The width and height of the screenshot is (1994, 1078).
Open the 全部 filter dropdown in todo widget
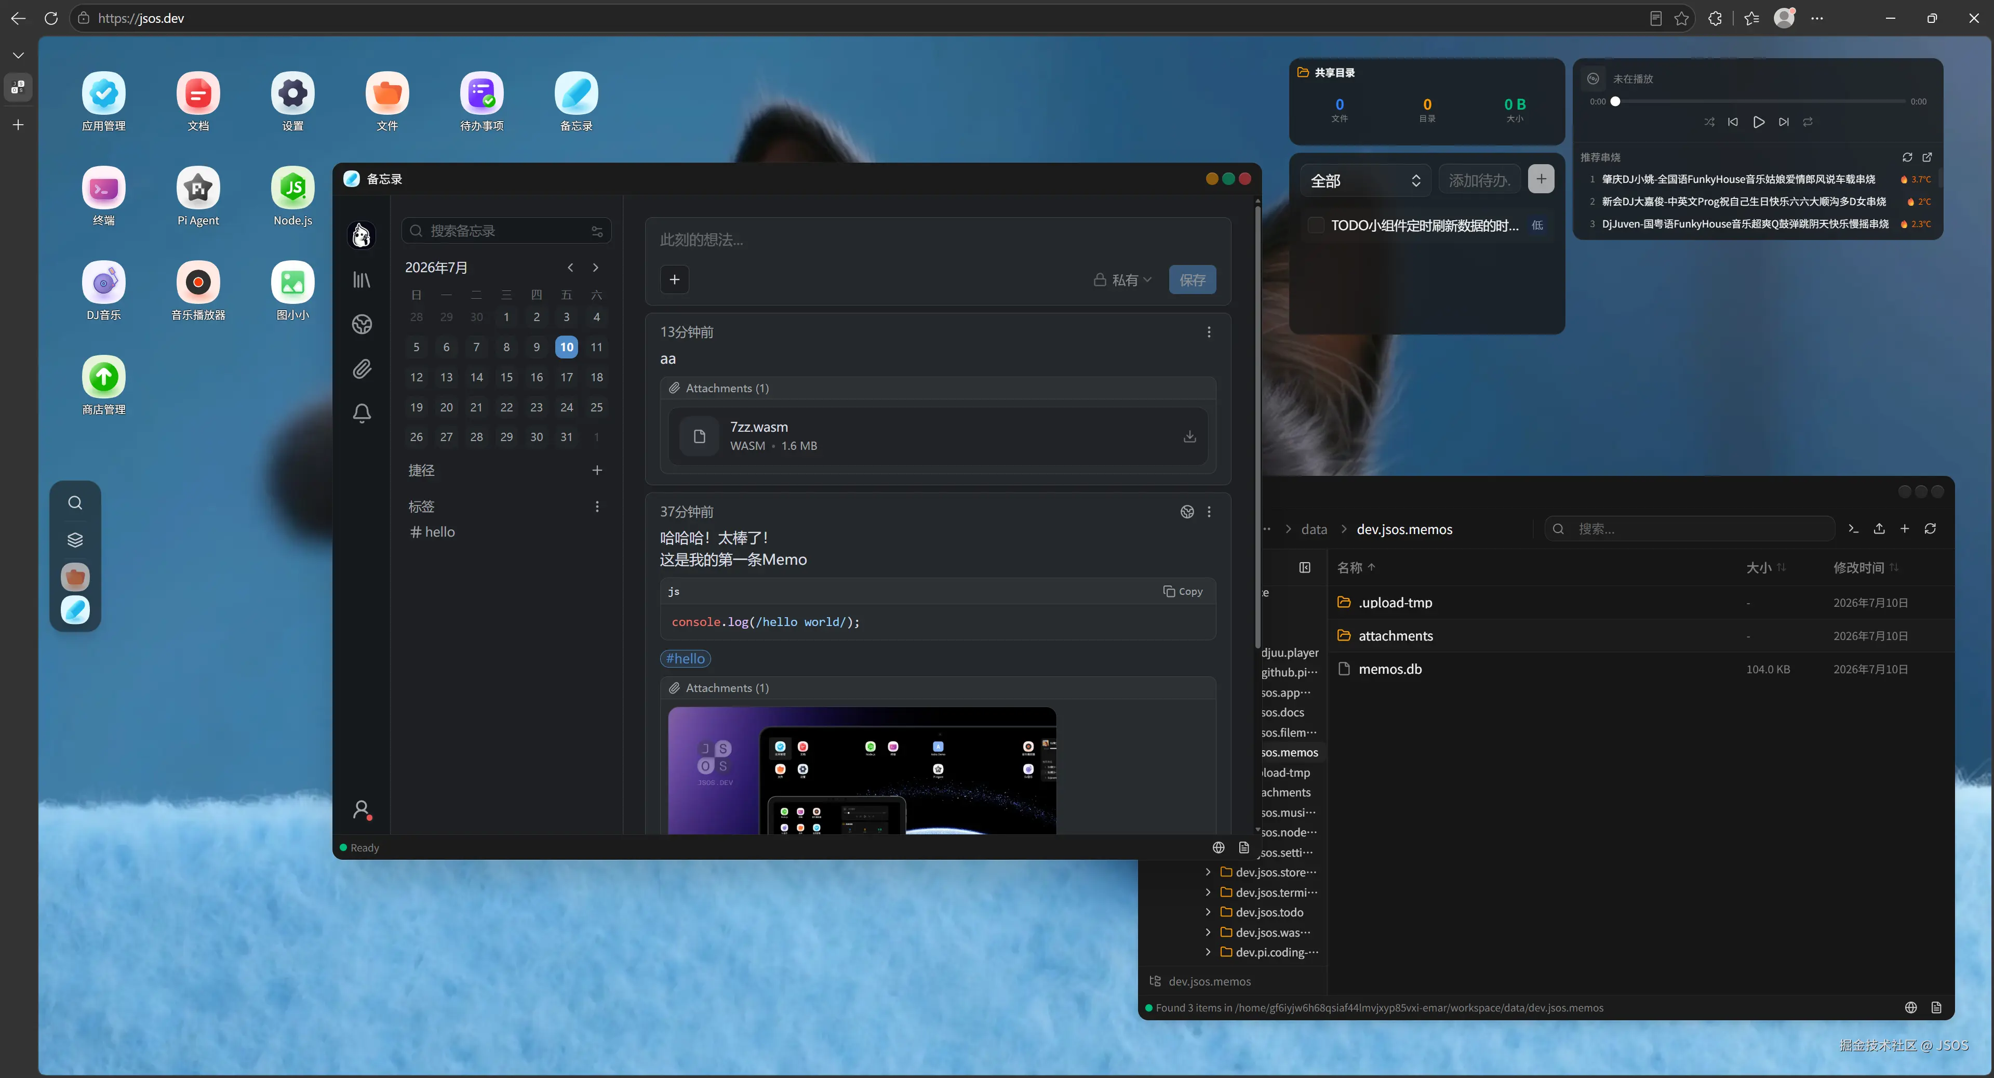point(1366,180)
